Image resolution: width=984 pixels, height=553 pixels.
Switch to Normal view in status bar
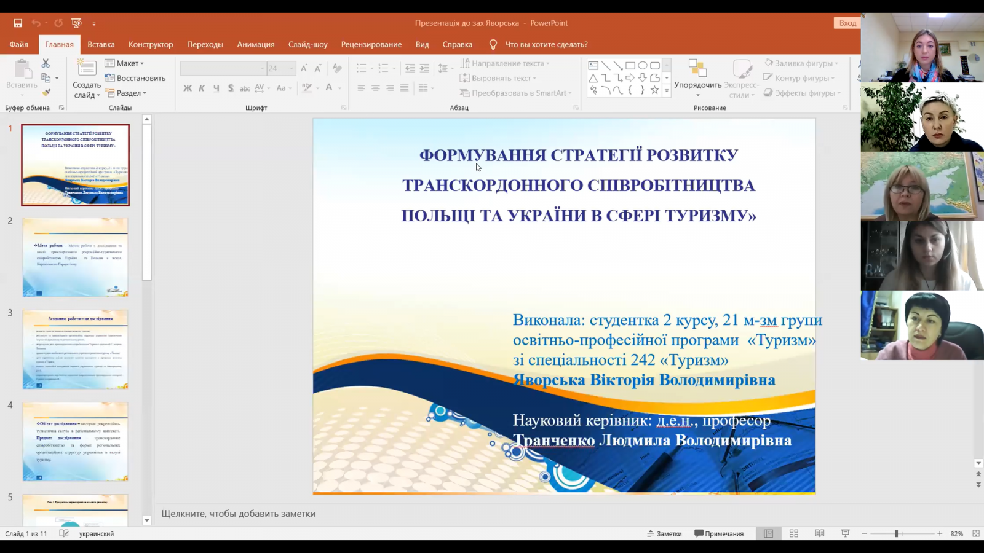(x=769, y=533)
